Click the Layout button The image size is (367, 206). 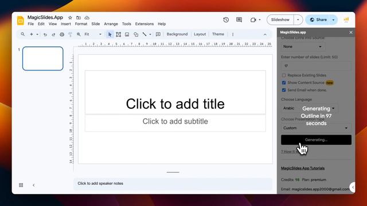coord(200,34)
